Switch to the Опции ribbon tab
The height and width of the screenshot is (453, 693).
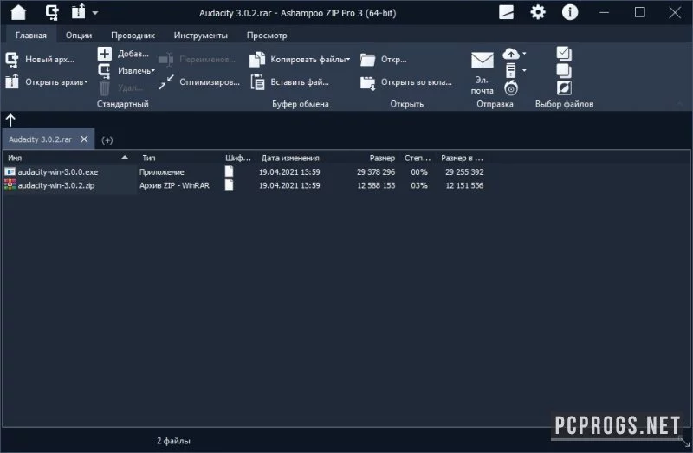point(79,36)
